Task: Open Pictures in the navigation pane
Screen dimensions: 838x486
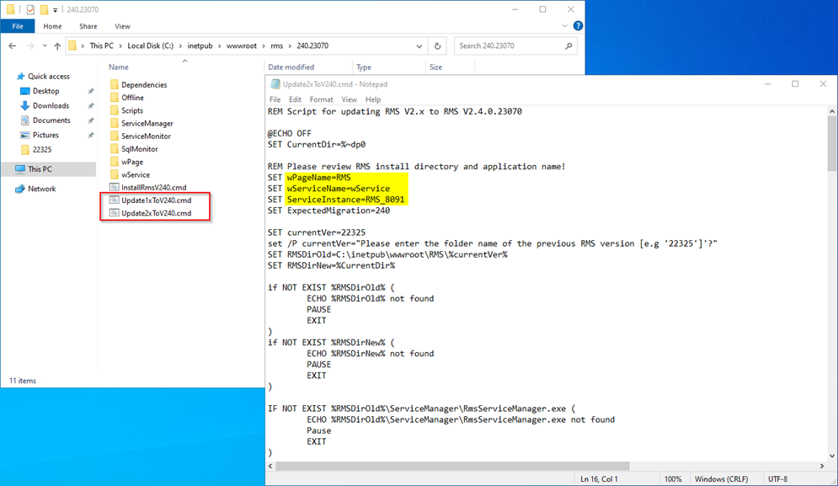Action: tap(45, 136)
